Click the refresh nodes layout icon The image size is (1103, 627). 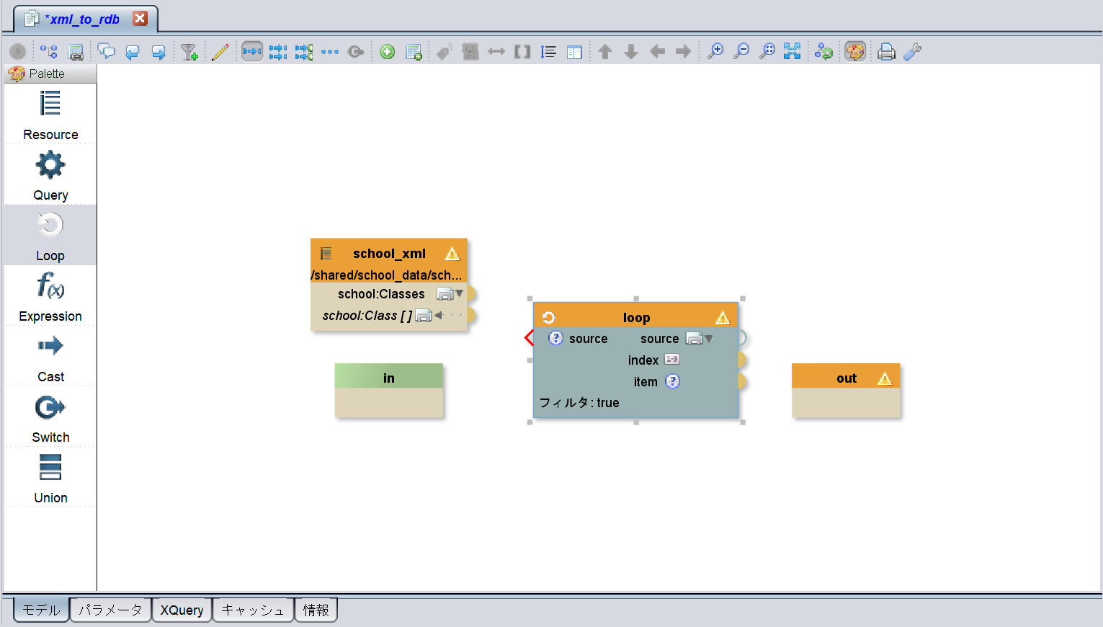click(823, 52)
